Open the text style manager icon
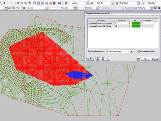Screen dimensions: 161x121 (66, 3)
